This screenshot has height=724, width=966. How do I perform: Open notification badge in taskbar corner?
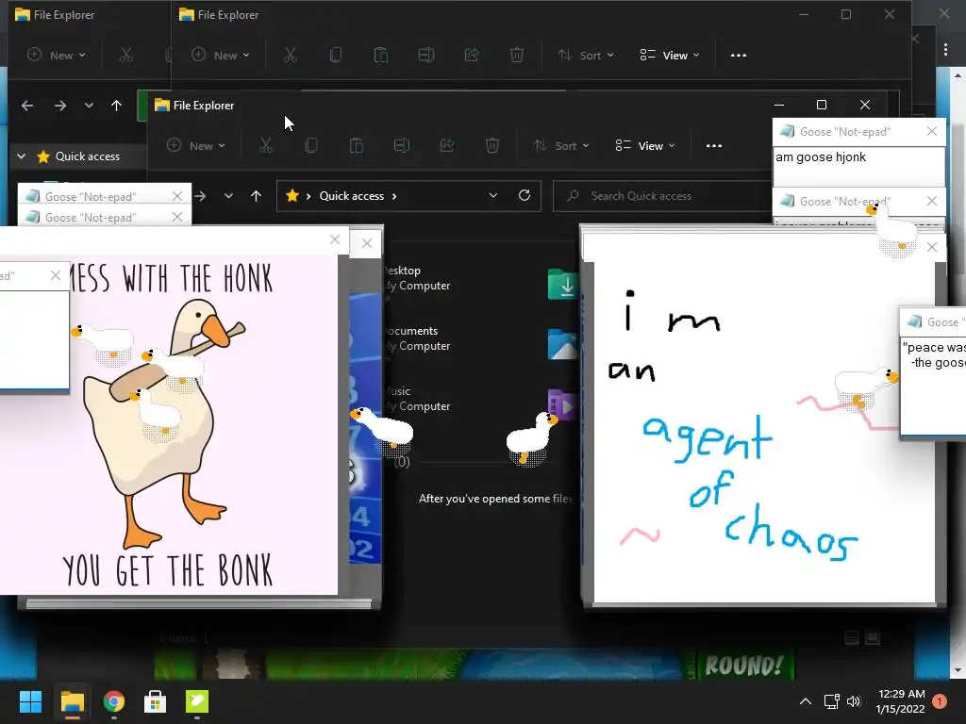(x=940, y=701)
